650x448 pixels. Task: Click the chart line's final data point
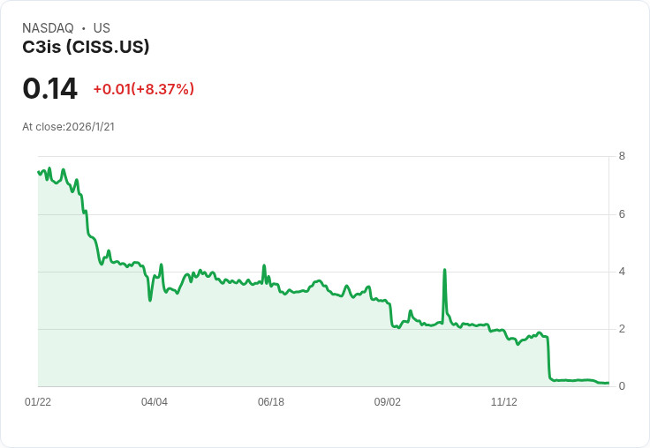click(x=608, y=383)
